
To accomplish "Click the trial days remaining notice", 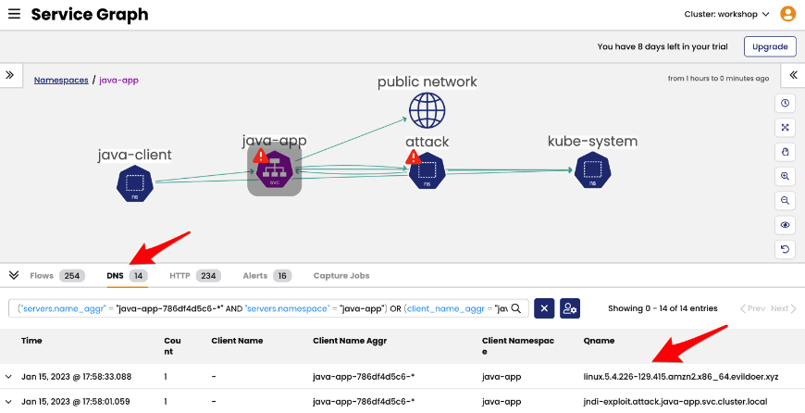I will [663, 46].
